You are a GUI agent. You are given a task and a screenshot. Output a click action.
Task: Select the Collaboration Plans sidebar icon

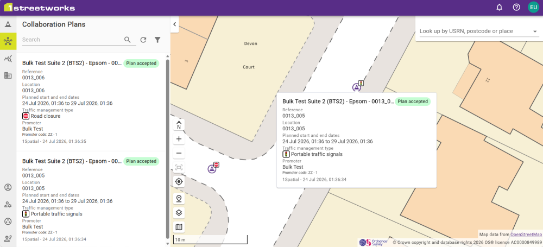[8, 42]
